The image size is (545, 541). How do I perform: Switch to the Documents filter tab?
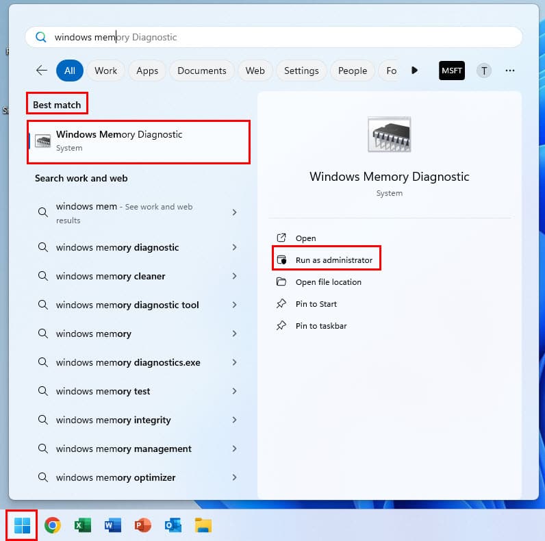[x=201, y=71]
